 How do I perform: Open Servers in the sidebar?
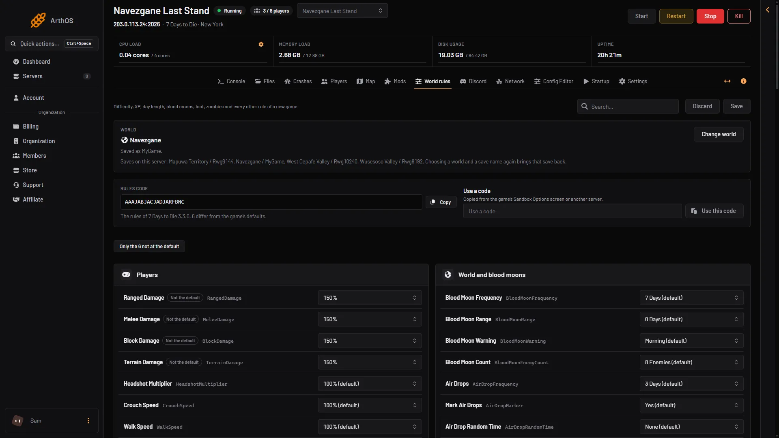point(52,76)
